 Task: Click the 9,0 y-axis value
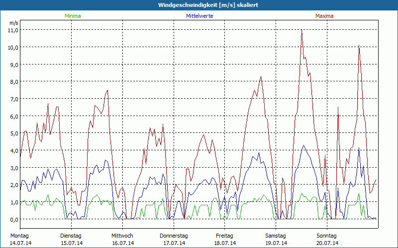click(x=14, y=64)
